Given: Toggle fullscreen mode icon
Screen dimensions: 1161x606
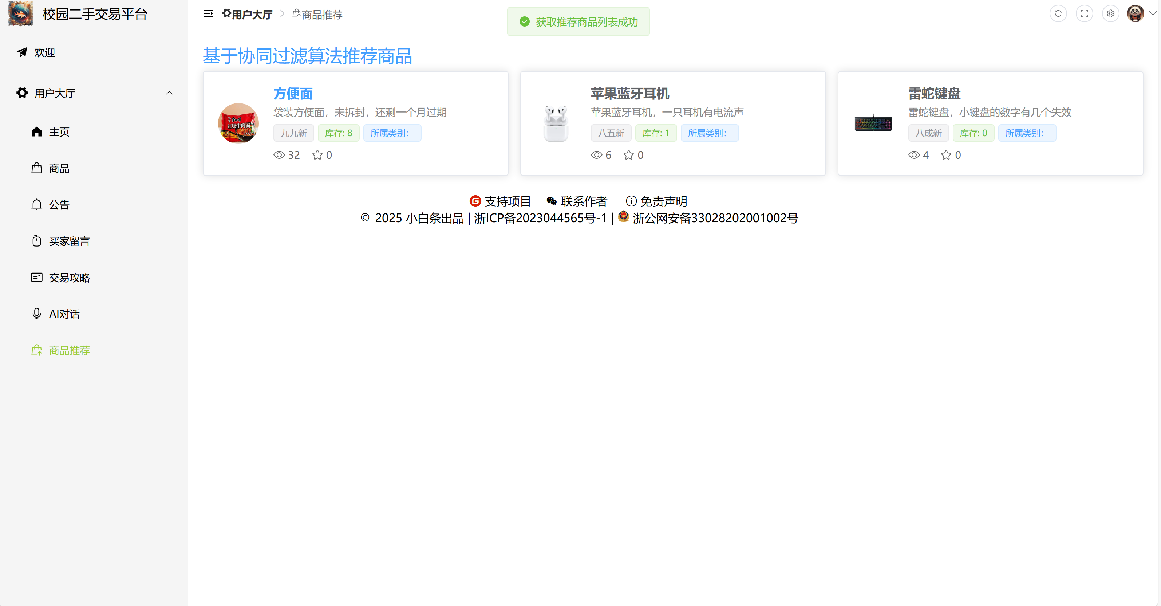Looking at the screenshot, I should [1084, 13].
